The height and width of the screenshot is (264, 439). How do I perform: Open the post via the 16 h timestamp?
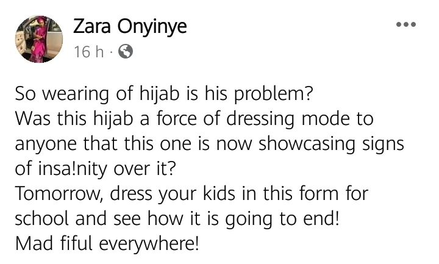coord(88,52)
